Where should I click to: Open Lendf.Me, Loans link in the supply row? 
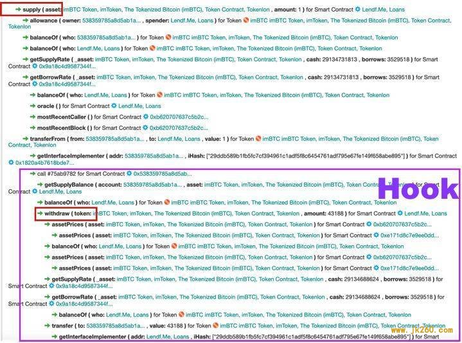coord(384,10)
